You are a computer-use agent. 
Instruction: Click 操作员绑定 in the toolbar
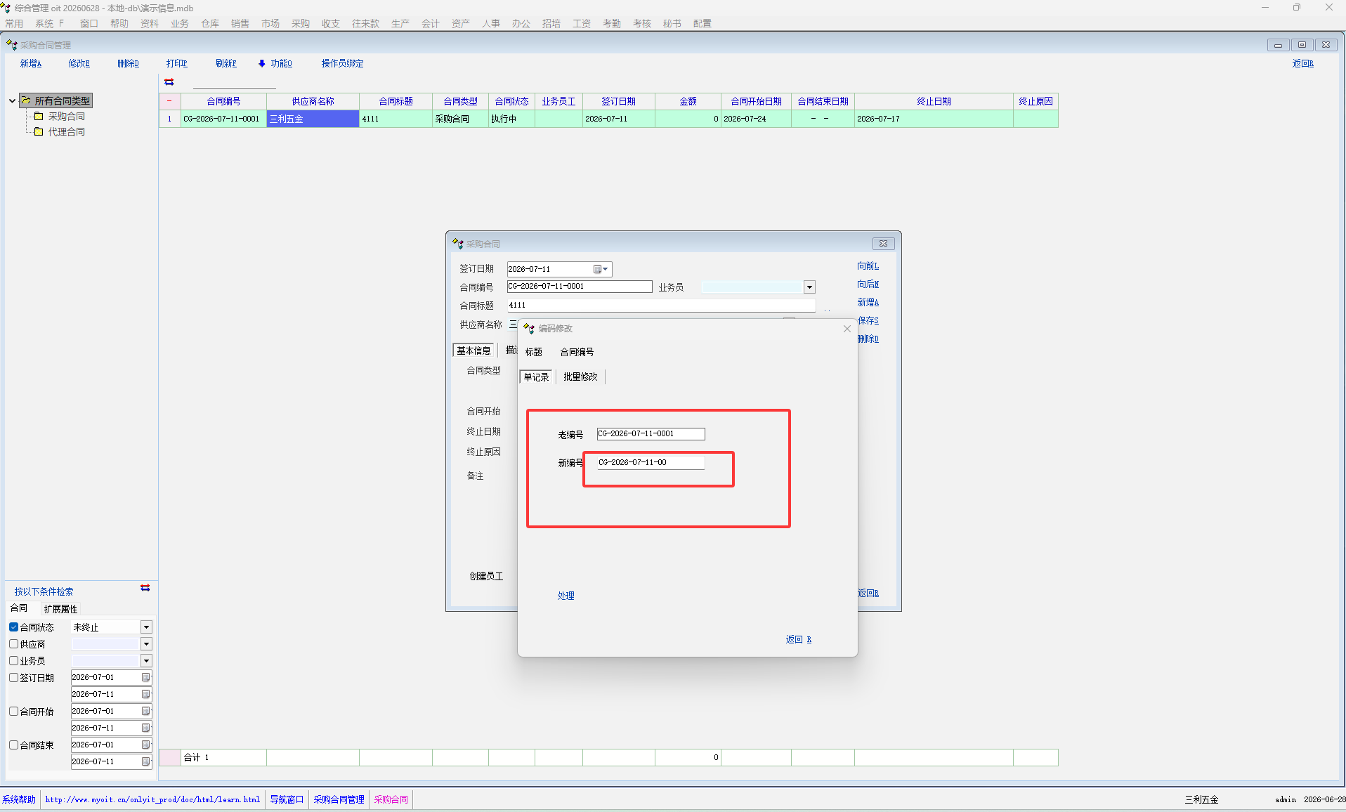(343, 63)
